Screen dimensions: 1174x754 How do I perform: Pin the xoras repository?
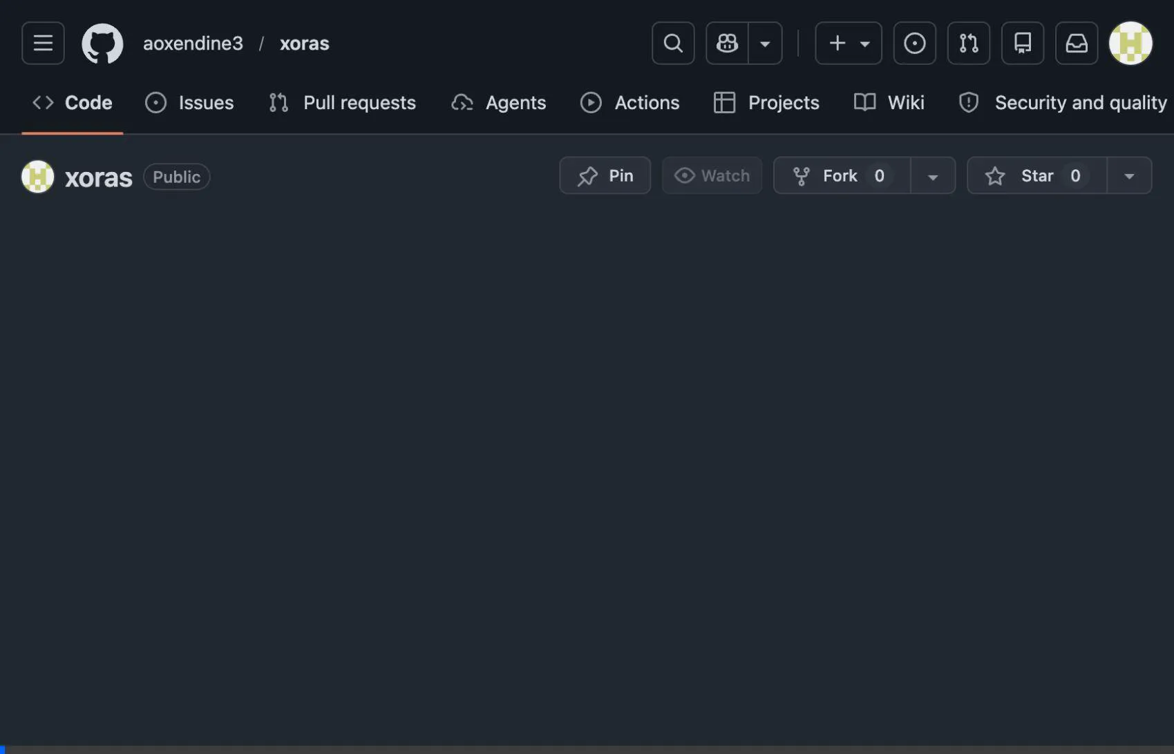[x=605, y=175]
